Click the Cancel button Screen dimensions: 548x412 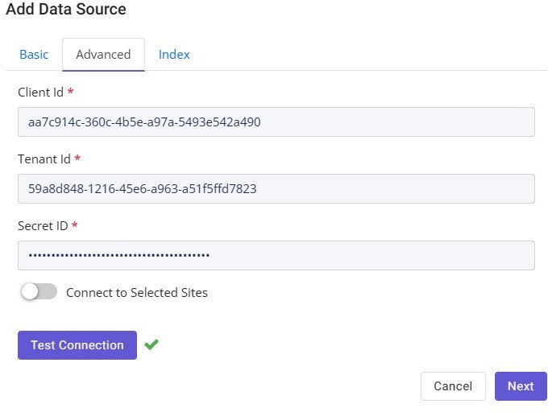pos(453,386)
